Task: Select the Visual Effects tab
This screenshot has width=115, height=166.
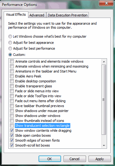Action: [16, 15]
